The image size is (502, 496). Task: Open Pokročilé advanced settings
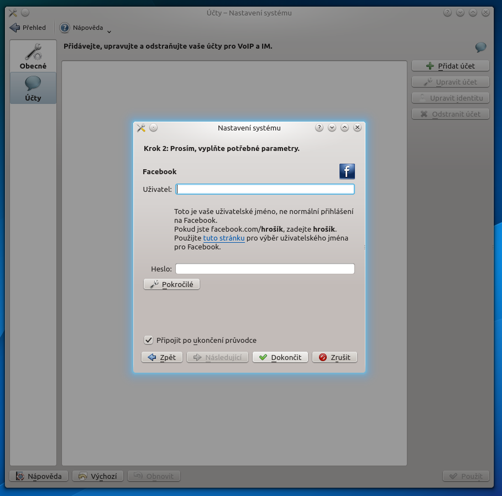(171, 284)
